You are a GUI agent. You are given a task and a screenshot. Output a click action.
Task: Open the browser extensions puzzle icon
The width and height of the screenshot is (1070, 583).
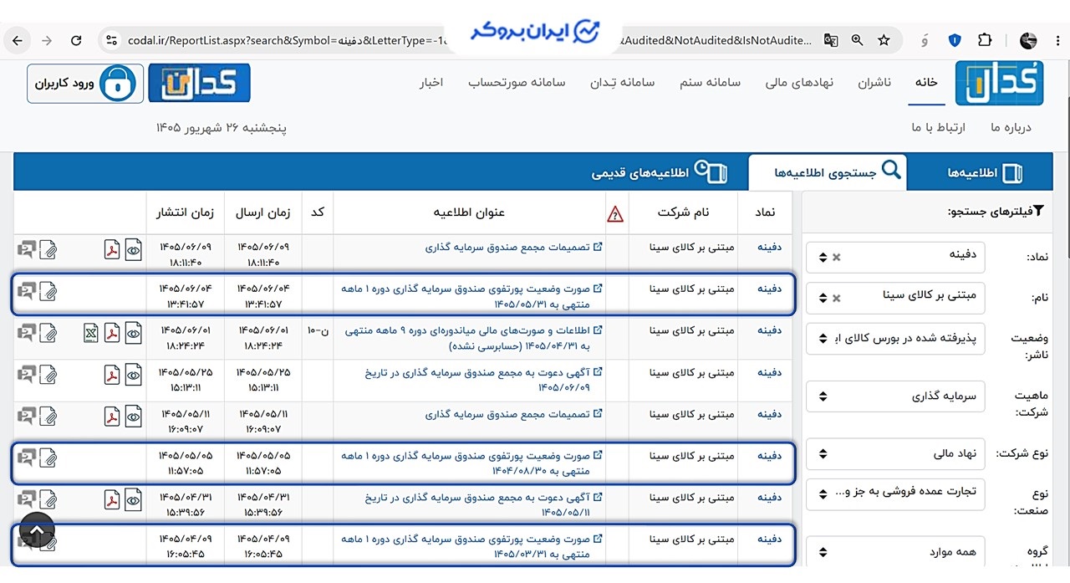point(984,40)
